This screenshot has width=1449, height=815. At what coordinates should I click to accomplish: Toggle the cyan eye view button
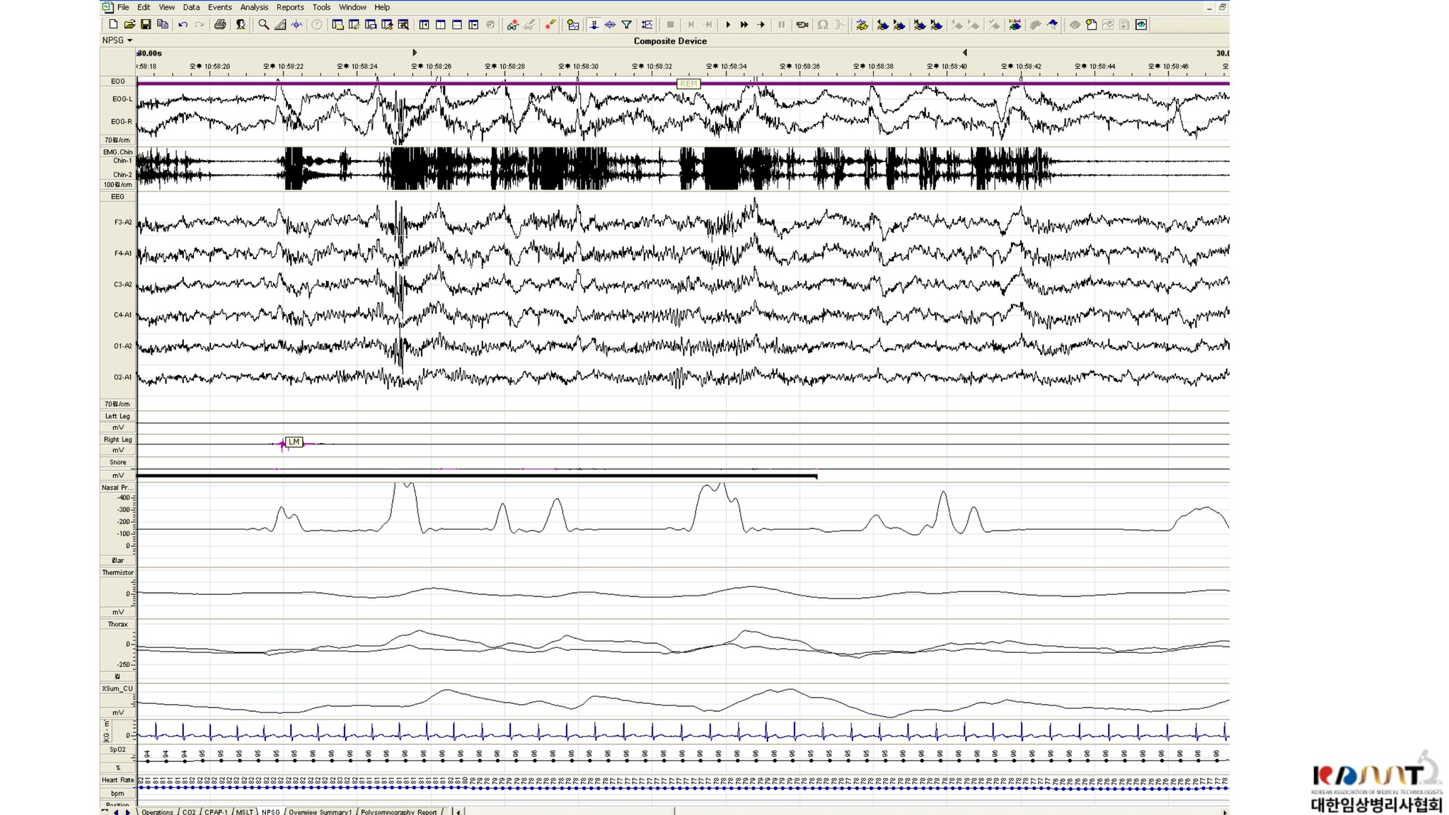(1141, 25)
